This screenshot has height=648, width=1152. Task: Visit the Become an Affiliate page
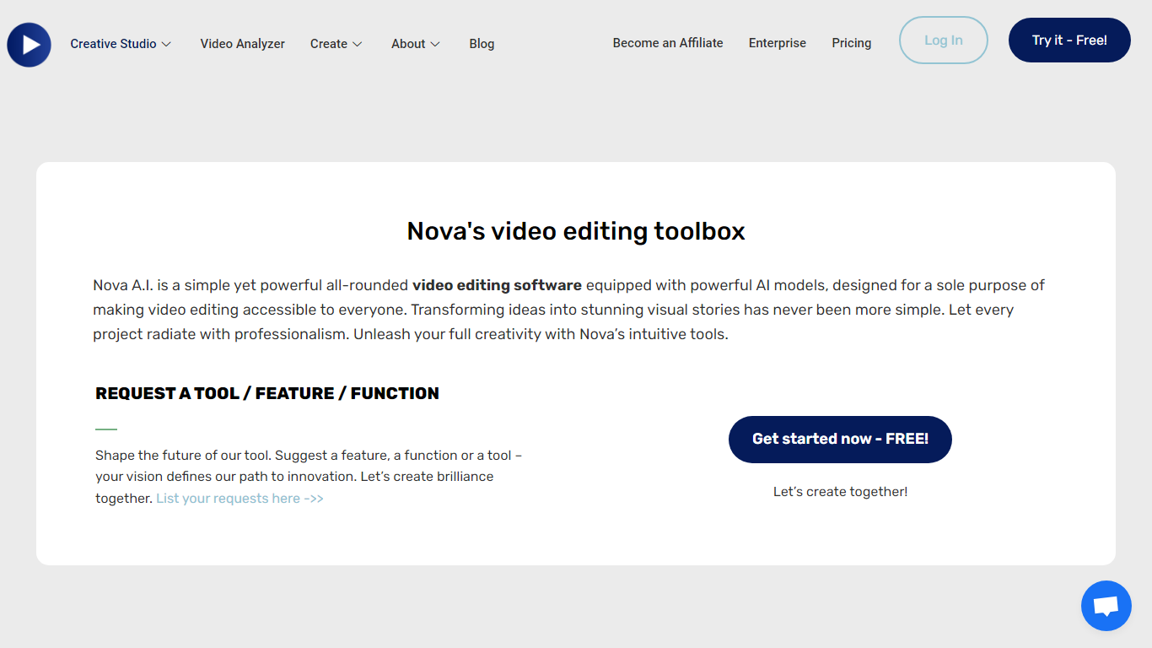click(668, 43)
